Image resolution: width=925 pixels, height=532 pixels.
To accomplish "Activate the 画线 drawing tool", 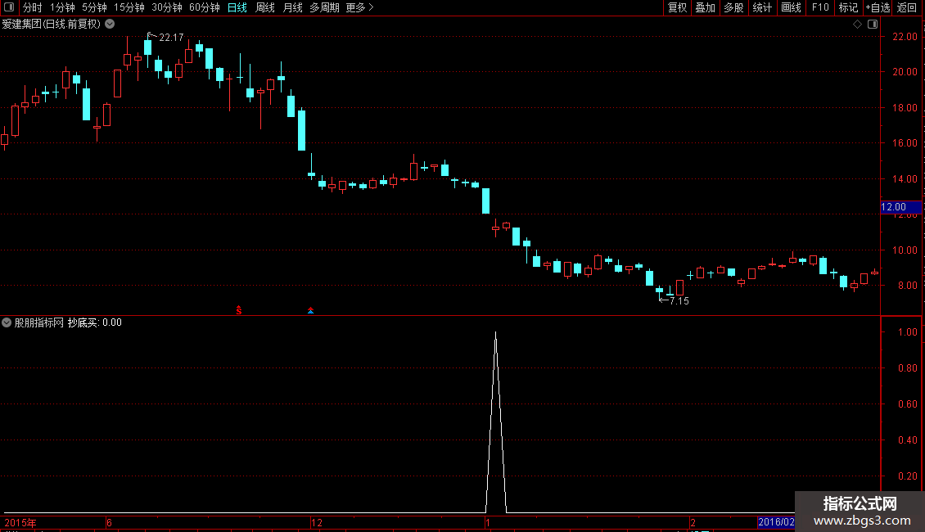I will 791,7.
